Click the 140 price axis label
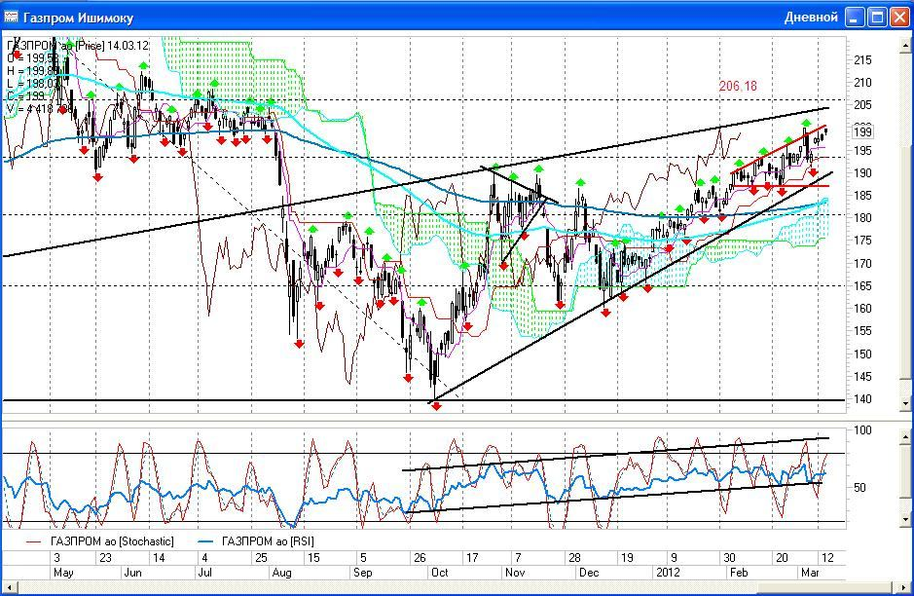 pos(862,399)
